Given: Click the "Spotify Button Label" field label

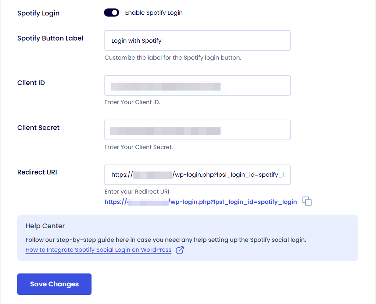Looking at the screenshot, I should 50,38.
